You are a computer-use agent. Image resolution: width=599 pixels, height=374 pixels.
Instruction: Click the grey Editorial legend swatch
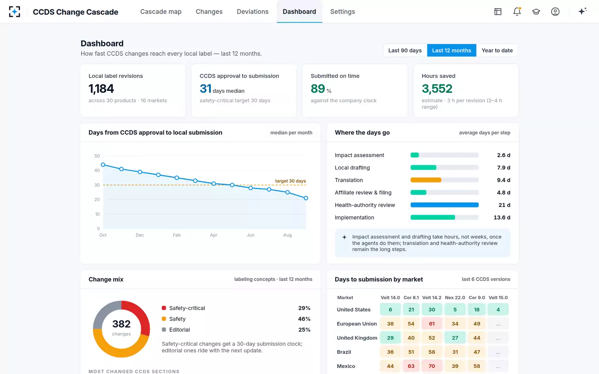click(164, 330)
